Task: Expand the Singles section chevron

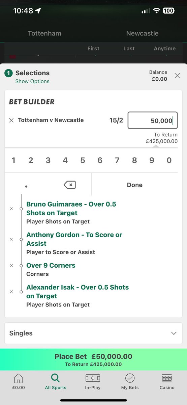Action: click(x=174, y=333)
